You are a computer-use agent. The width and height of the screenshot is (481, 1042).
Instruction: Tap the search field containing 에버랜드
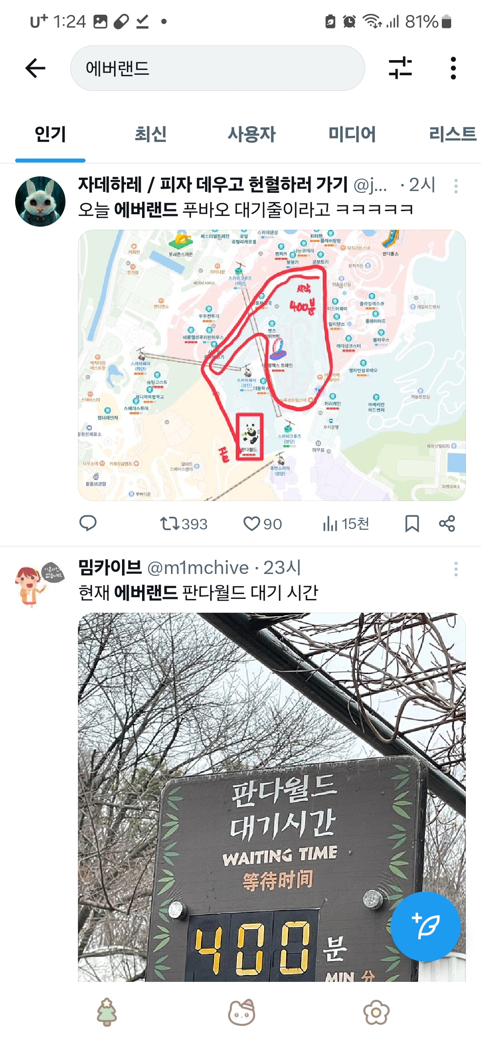pyautogui.click(x=218, y=68)
